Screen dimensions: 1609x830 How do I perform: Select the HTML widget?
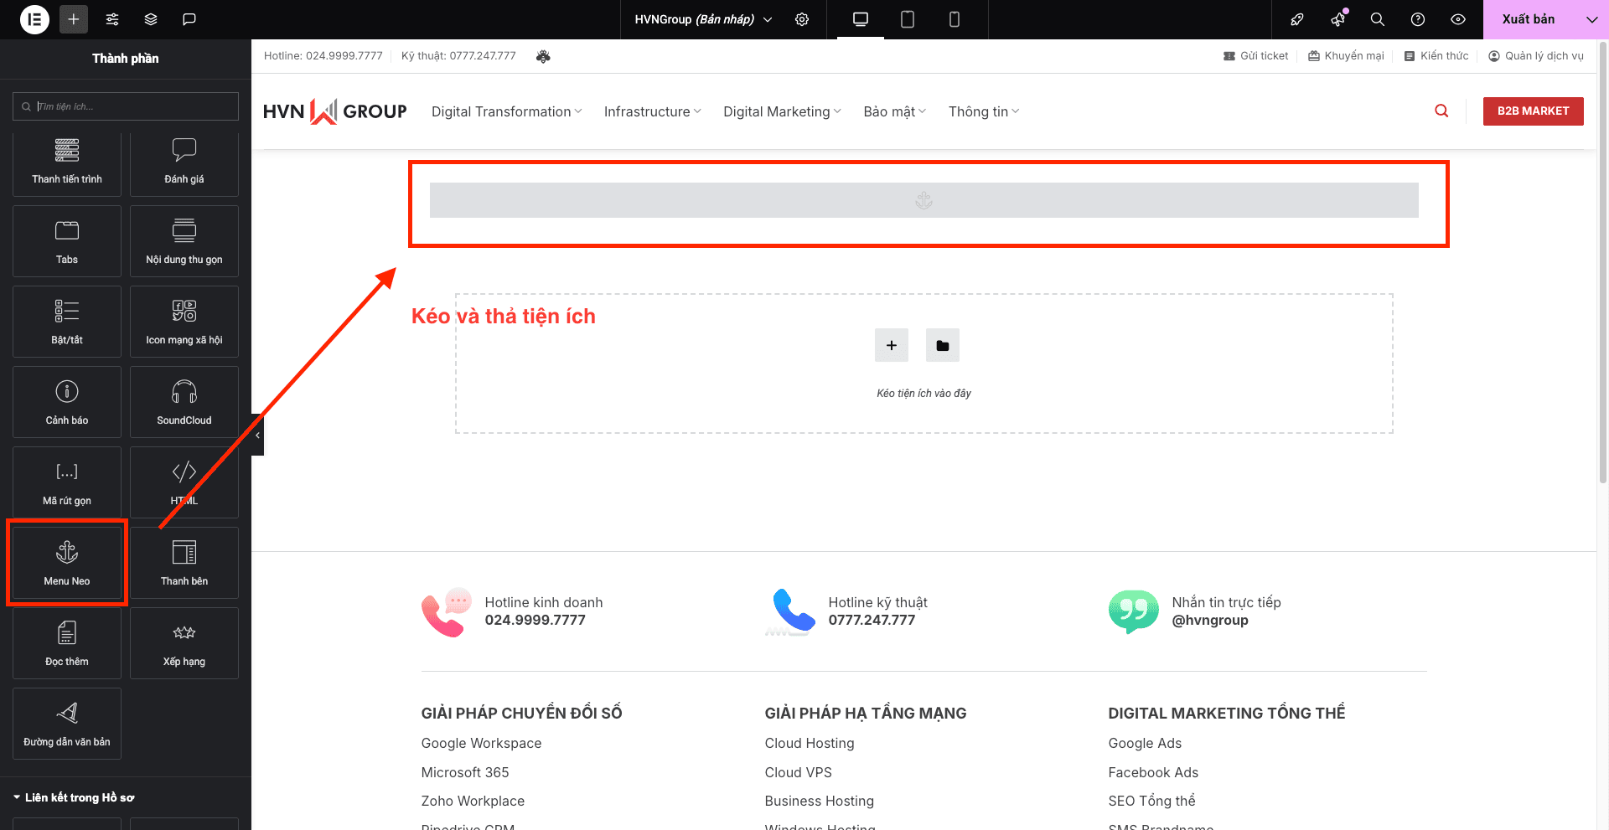tap(184, 482)
